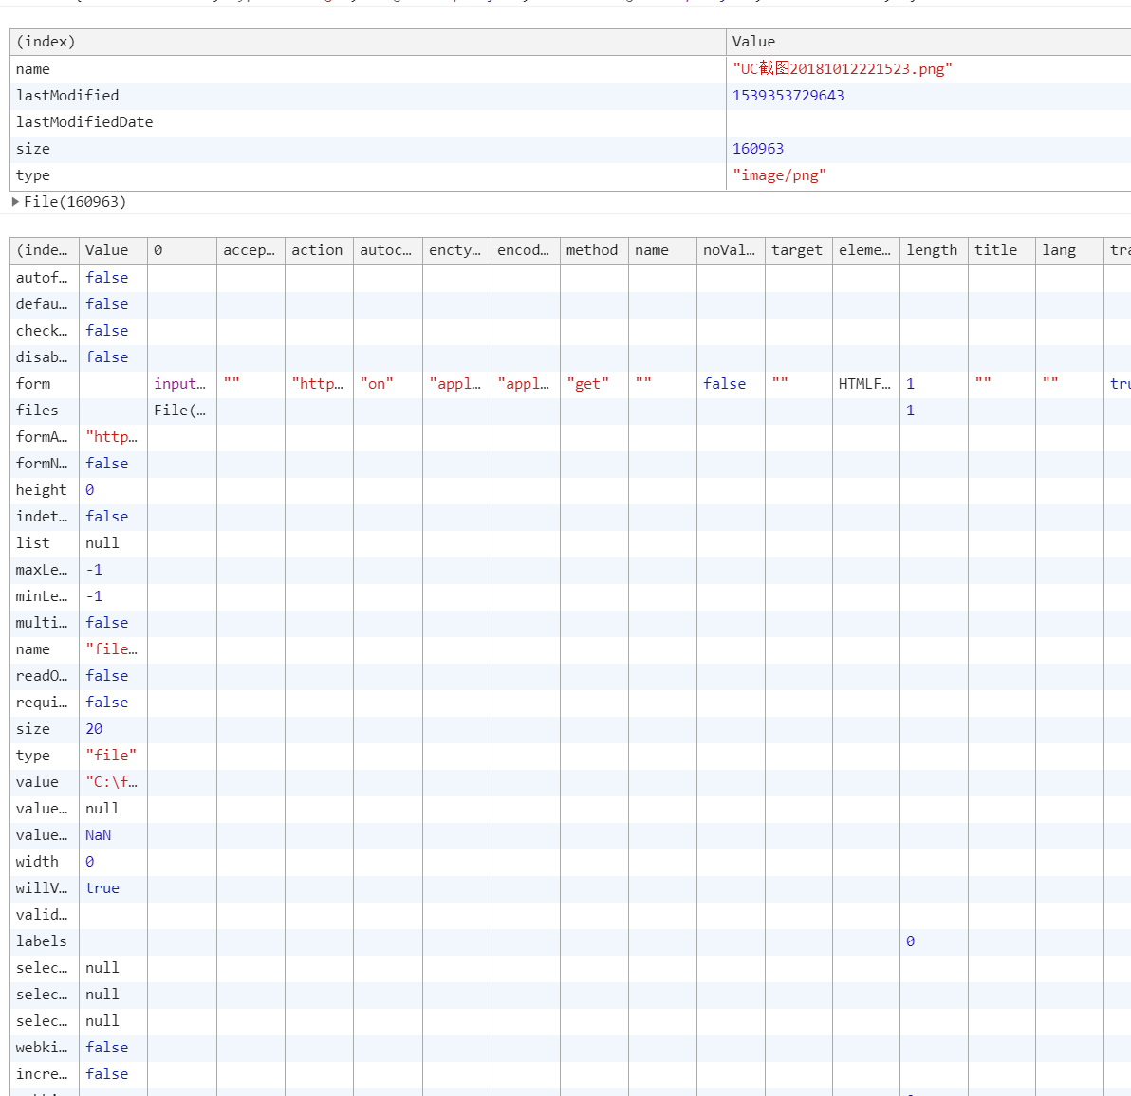
Task: Select the 'labels' row index cell
Action: (x=42, y=941)
